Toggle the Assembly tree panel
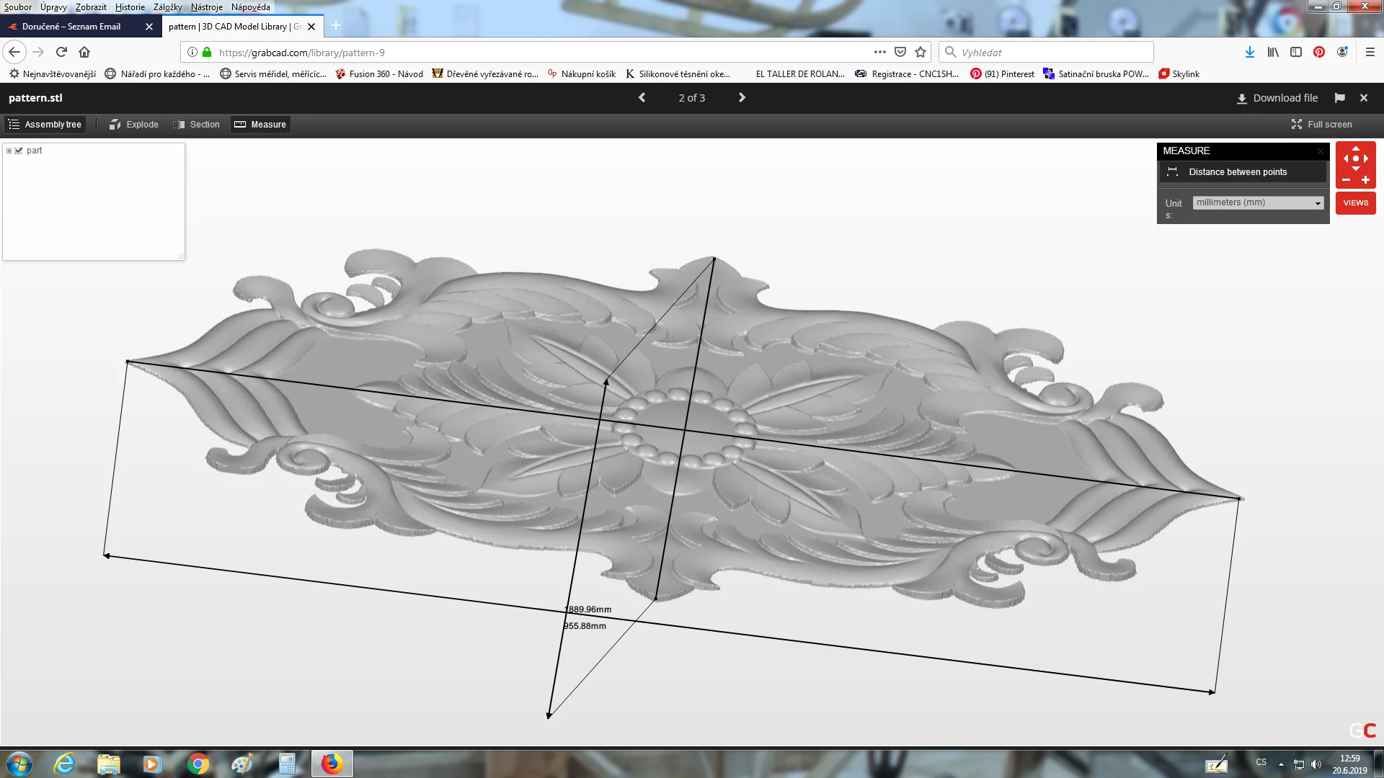 pos(45,125)
